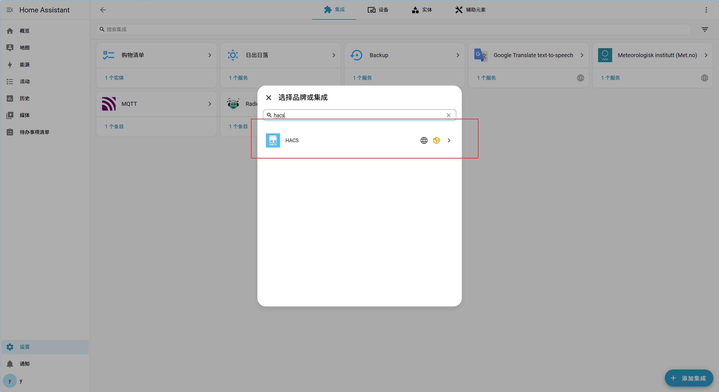Click the 添加集成 button
719x392 pixels.
point(689,378)
